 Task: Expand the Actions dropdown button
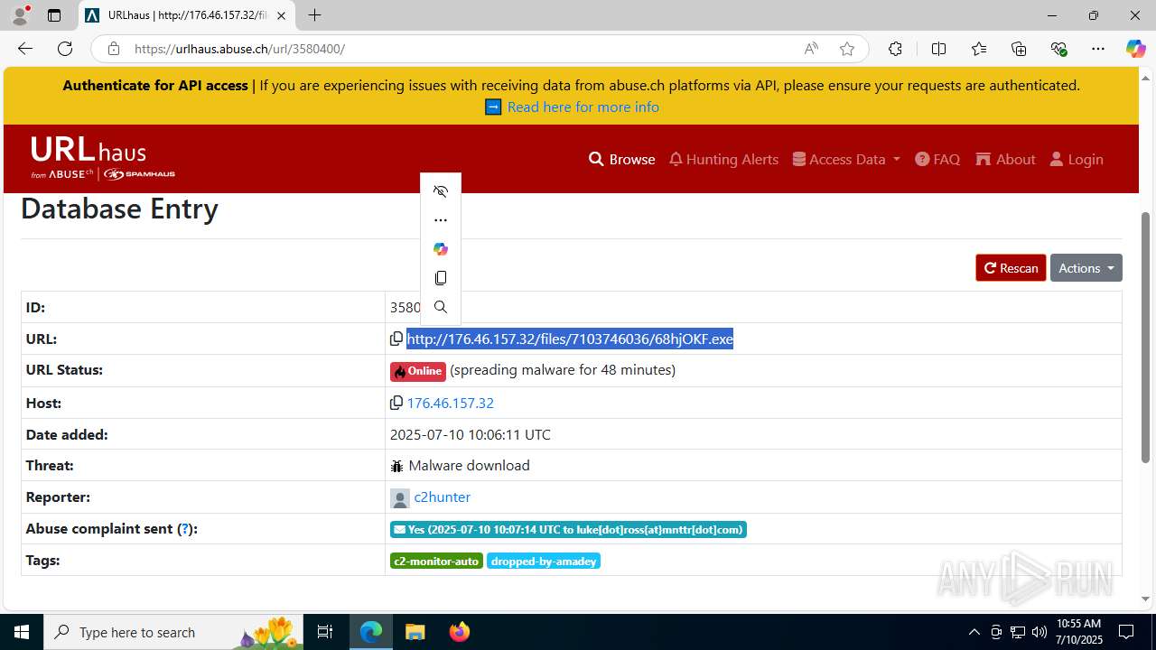pyautogui.click(x=1086, y=268)
